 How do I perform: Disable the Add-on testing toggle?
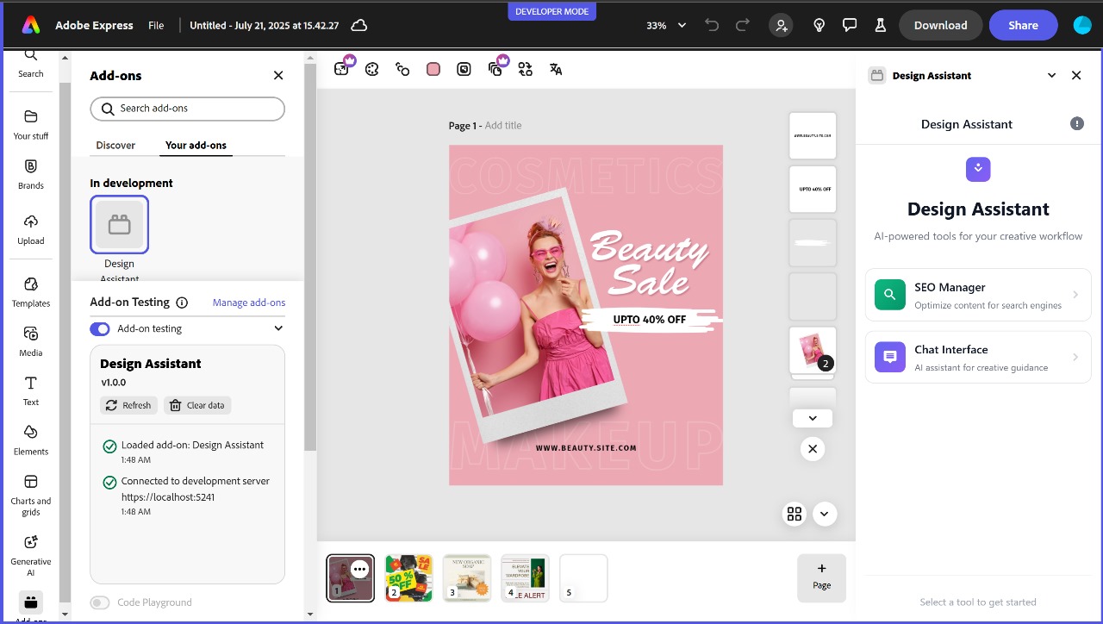click(100, 328)
